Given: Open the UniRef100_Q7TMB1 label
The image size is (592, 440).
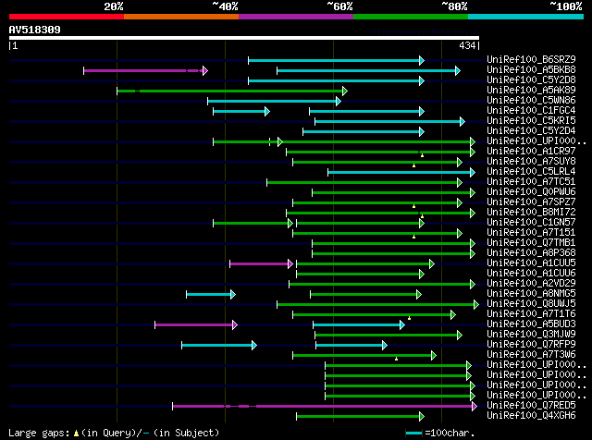Looking at the screenshot, I should pyautogui.click(x=531, y=242).
